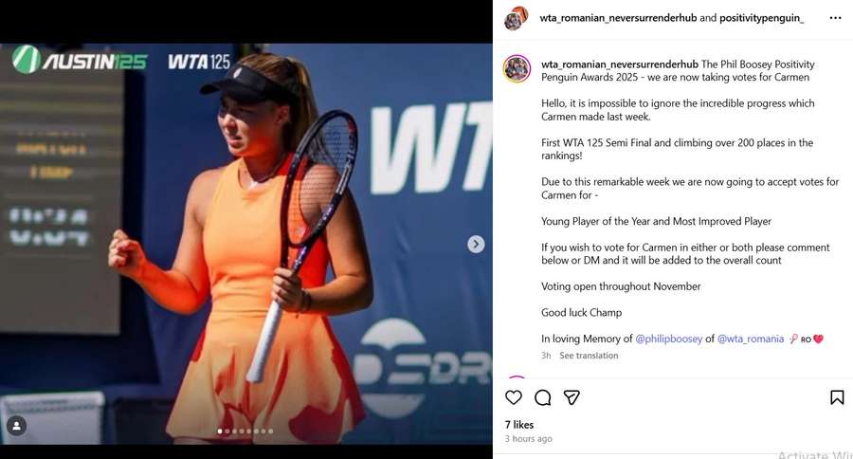Screen dimensions: 853x459
Task: Open the three-dot more options menu
Action: (x=836, y=18)
